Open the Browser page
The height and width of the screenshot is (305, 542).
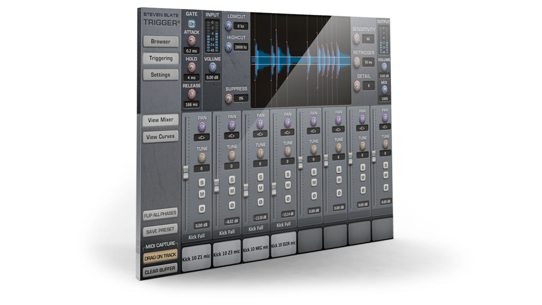pos(160,42)
